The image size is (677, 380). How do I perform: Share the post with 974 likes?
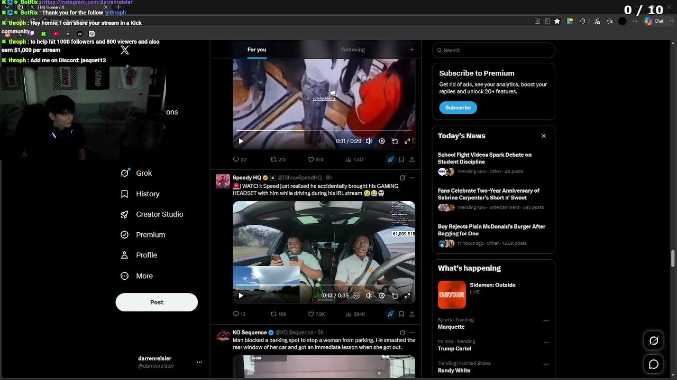coord(412,159)
